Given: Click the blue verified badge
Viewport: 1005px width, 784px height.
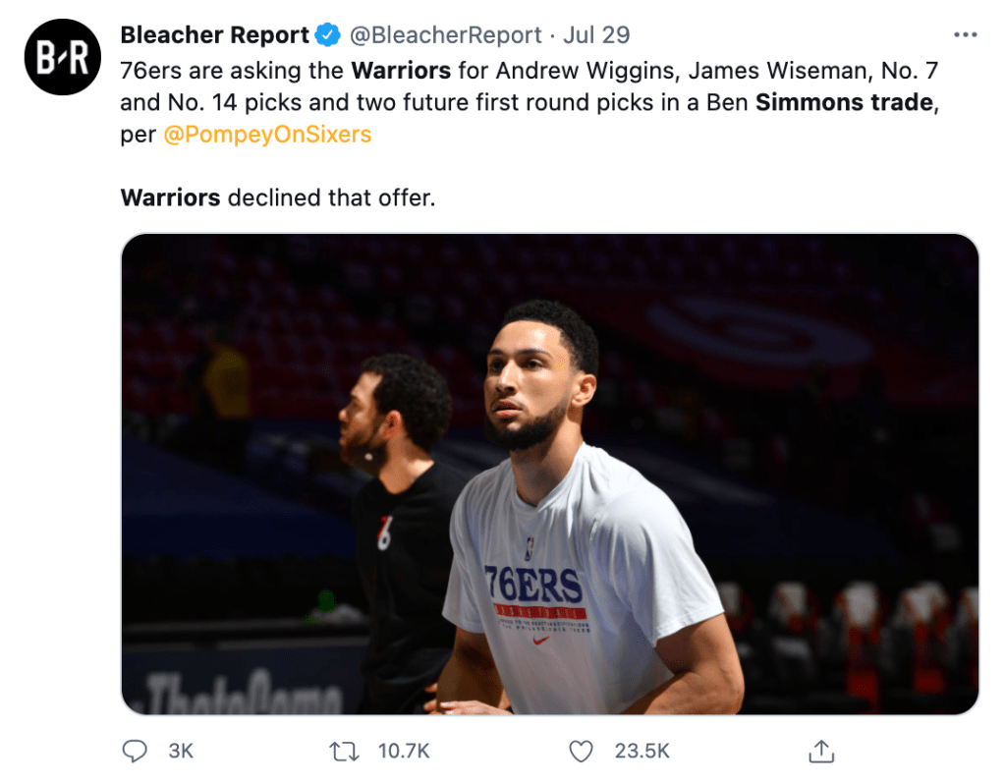Looking at the screenshot, I should pyautogui.click(x=328, y=35).
